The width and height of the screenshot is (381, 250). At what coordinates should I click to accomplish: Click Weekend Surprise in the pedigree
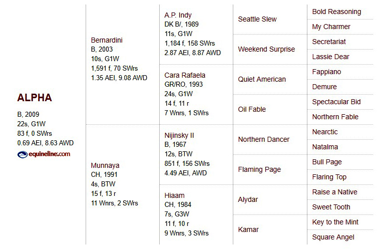[266, 49]
